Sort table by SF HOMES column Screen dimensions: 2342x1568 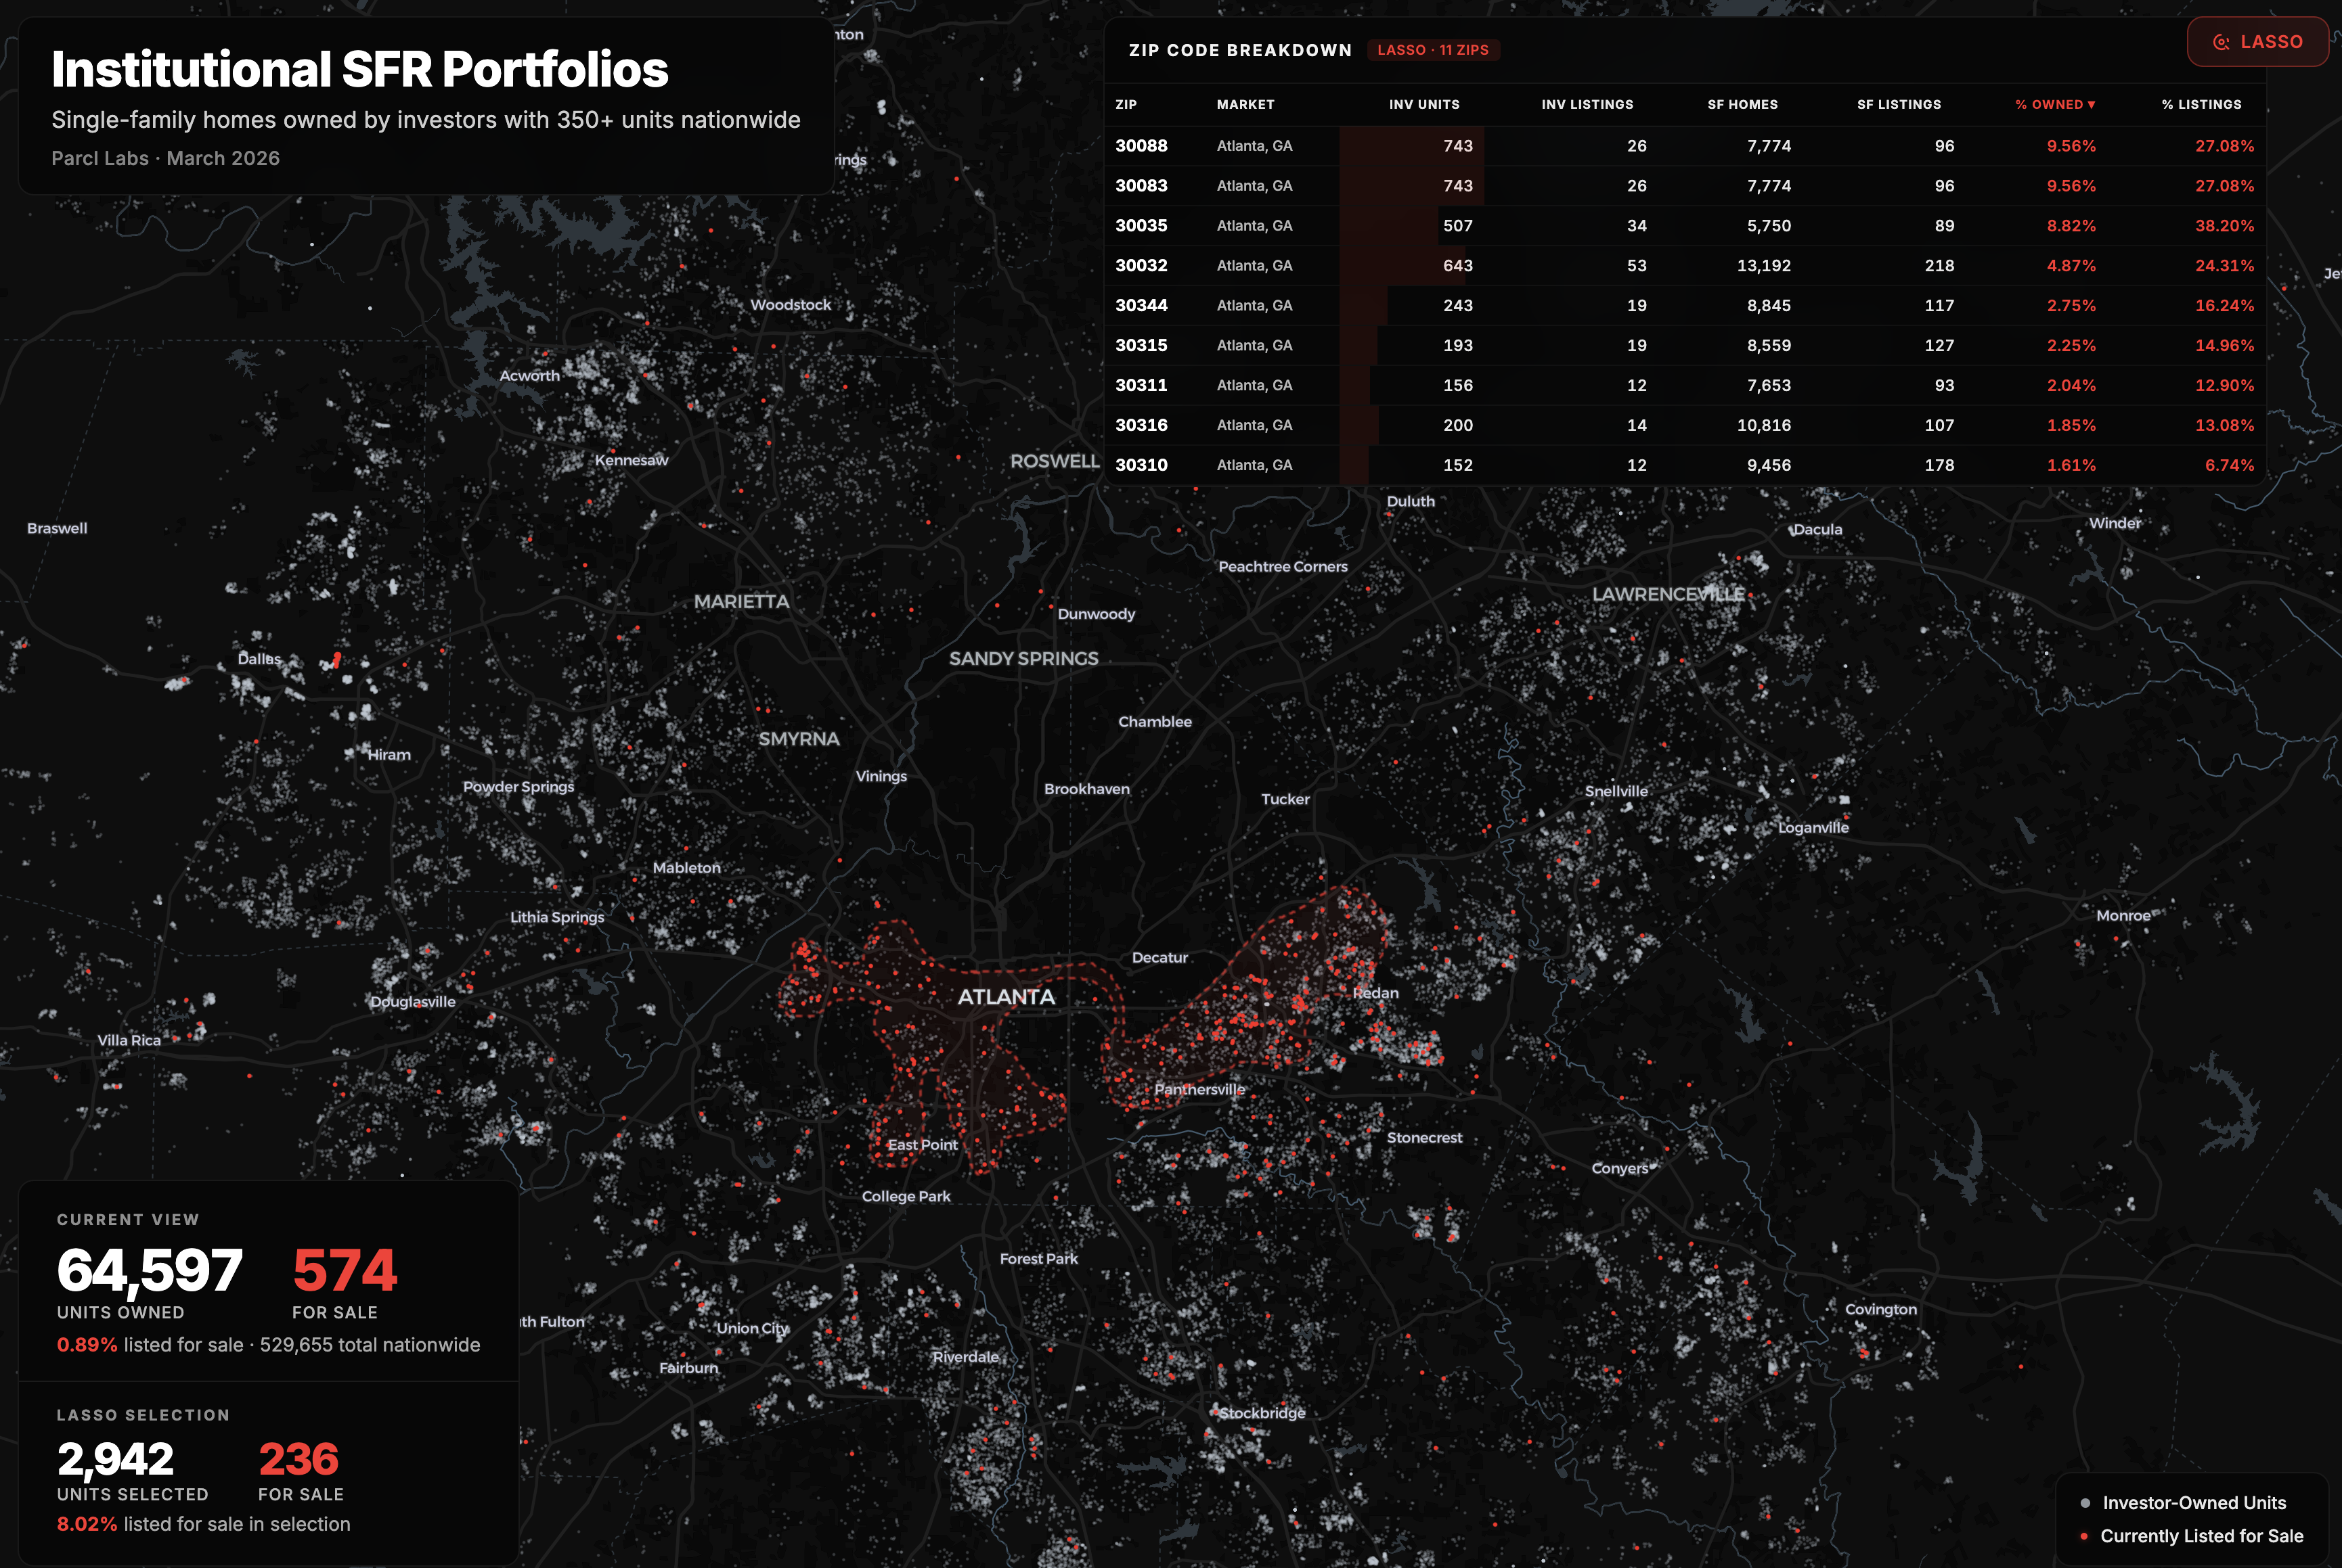pyautogui.click(x=1743, y=104)
